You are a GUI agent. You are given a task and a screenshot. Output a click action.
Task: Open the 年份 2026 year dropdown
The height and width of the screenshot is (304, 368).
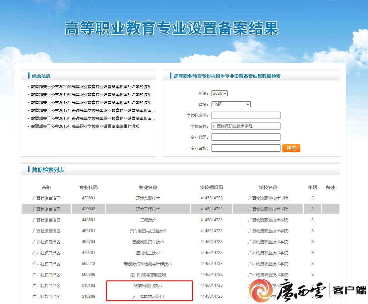click(219, 93)
